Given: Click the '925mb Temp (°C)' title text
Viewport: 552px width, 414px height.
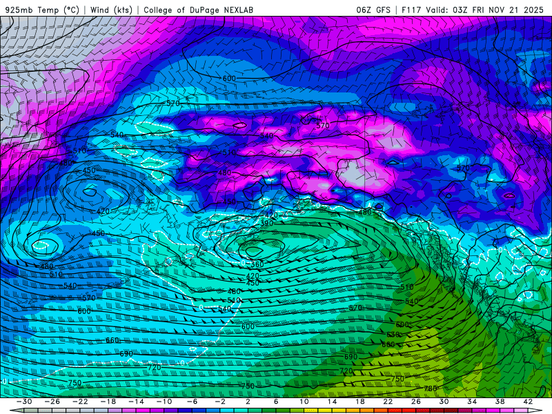Looking at the screenshot, I should pos(42,10).
